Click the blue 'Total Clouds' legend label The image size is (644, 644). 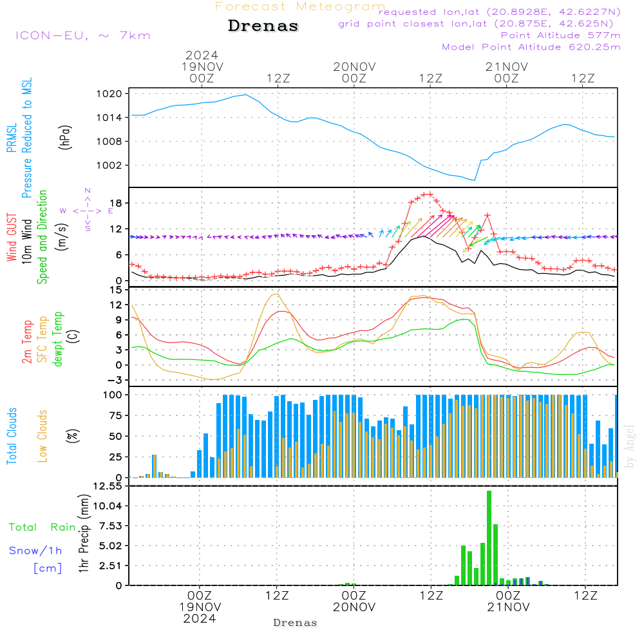click(12, 436)
